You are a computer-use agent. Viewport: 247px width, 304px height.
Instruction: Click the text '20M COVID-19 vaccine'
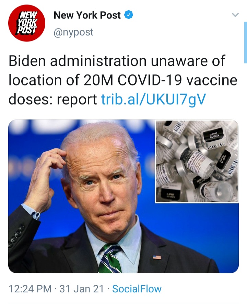point(161,80)
